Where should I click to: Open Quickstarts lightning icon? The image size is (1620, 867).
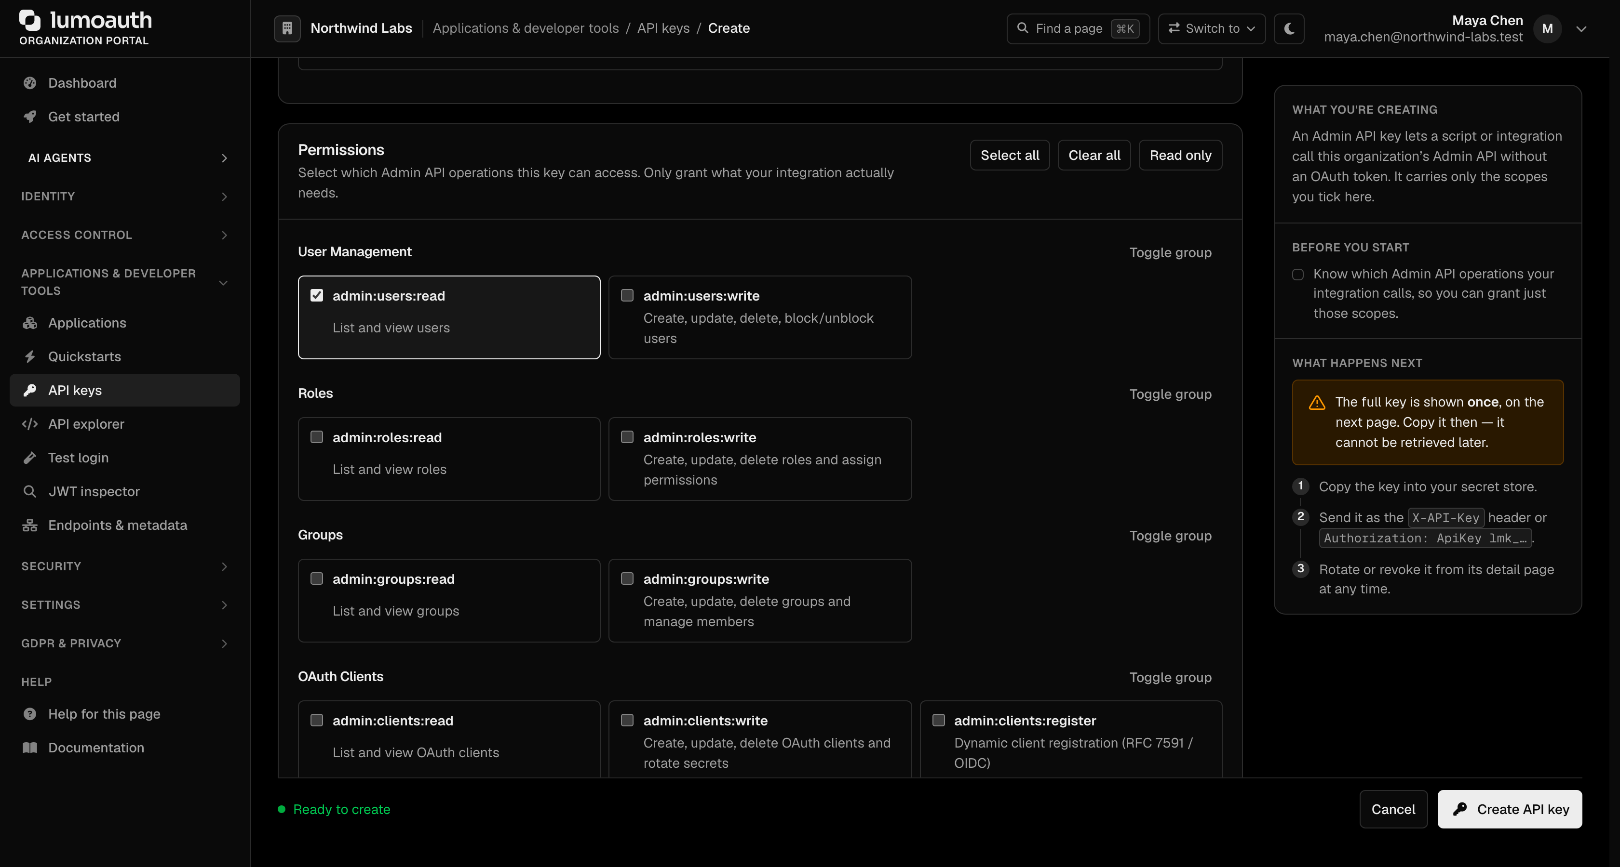pos(29,357)
